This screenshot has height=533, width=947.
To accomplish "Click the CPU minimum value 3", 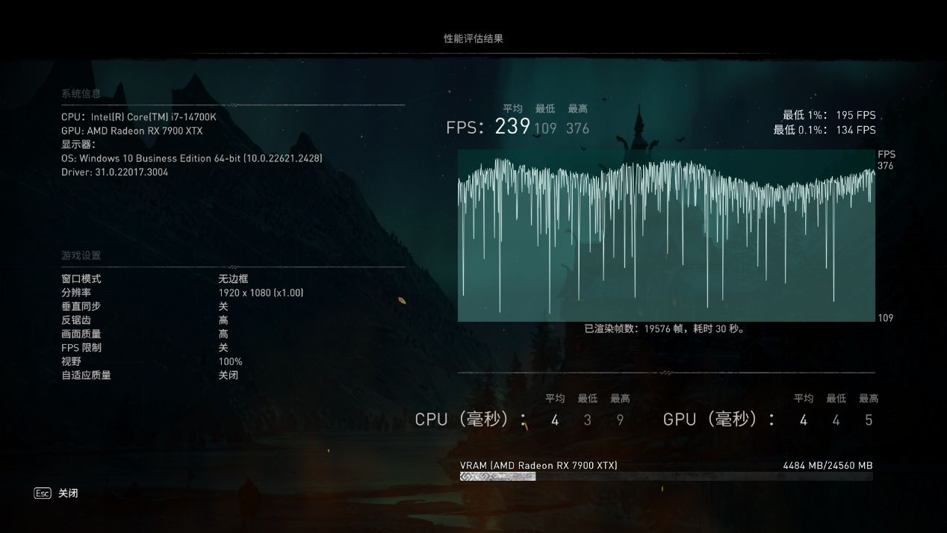I will click(x=588, y=420).
